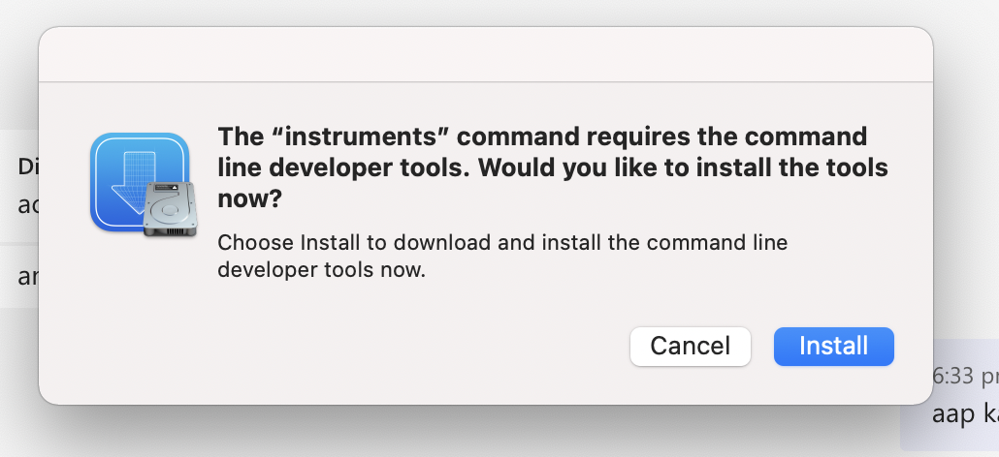The image size is (999, 457).
Task: Click the grey background above the dialog
Action: 485,12
